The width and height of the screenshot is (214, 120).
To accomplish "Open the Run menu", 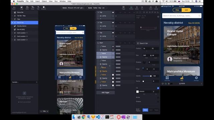I will [x=56, y=1].
